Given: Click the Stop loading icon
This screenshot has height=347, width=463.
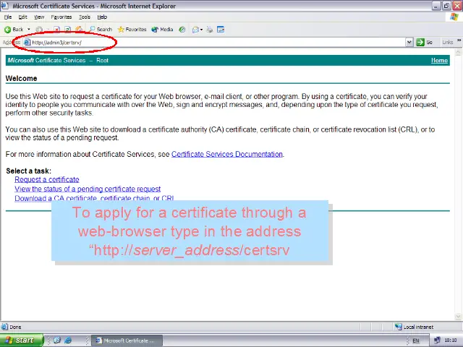Looking at the screenshot, I should [x=56, y=29].
